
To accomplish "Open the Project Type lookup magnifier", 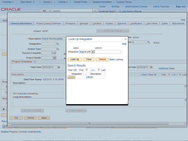I will 58,49.
